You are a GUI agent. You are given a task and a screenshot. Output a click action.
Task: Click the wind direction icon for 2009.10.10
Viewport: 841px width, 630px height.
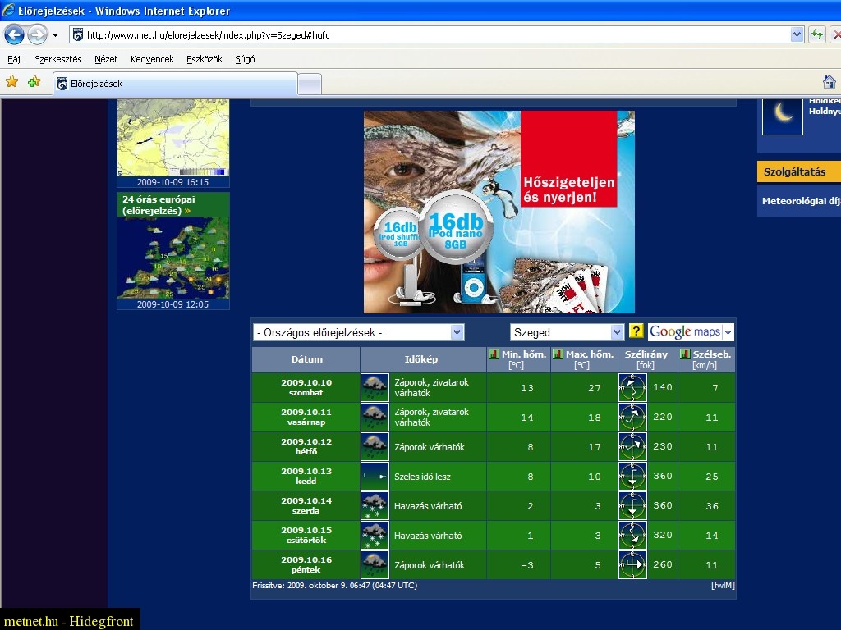(632, 387)
